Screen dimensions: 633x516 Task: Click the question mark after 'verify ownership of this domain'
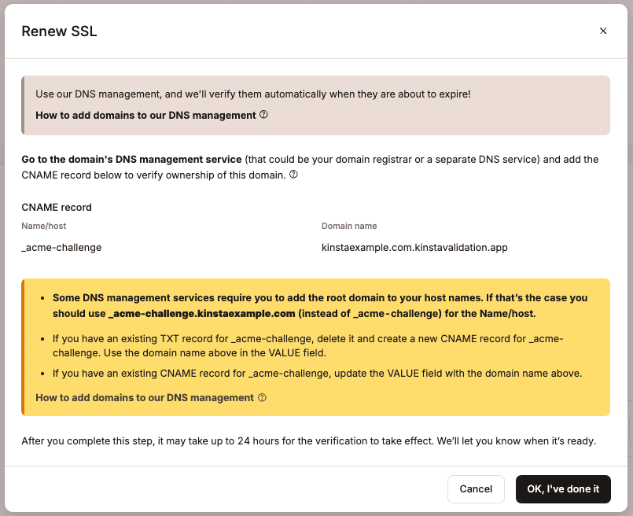point(293,175)
